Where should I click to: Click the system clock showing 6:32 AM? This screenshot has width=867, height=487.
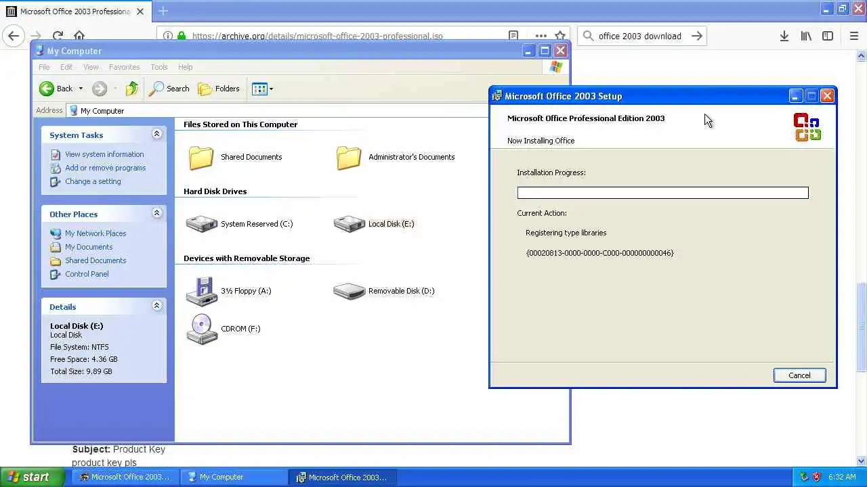841,477
